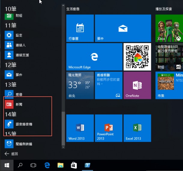Click the 播放及探索 group heading
183x171 pixels.
(x=164, y=9)
